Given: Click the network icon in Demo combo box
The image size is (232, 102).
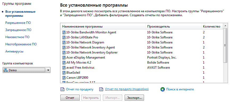Looking at the screenshot, I should click(x=6, y=70).
